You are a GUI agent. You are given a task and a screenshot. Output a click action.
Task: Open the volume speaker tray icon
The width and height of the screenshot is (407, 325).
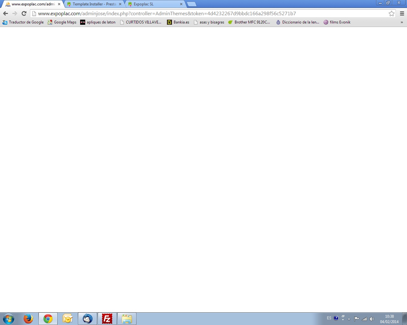[372, 319]
